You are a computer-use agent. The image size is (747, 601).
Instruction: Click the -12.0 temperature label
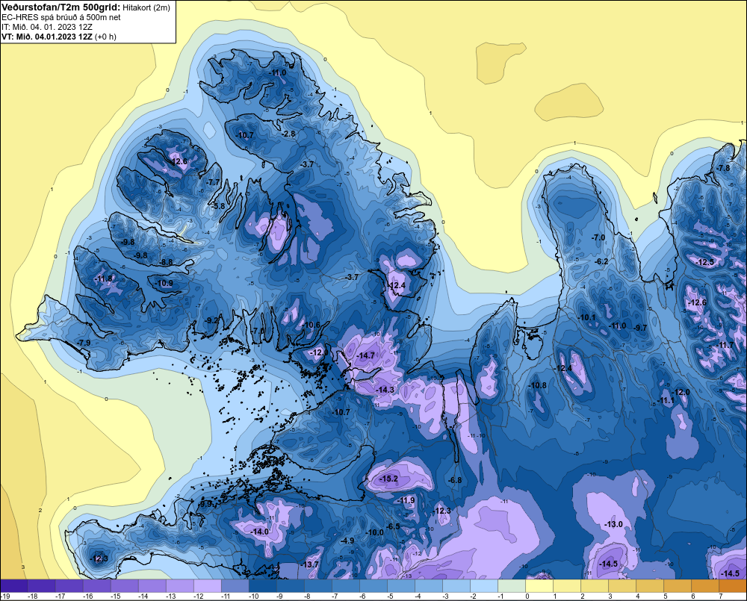pos(681,392)
